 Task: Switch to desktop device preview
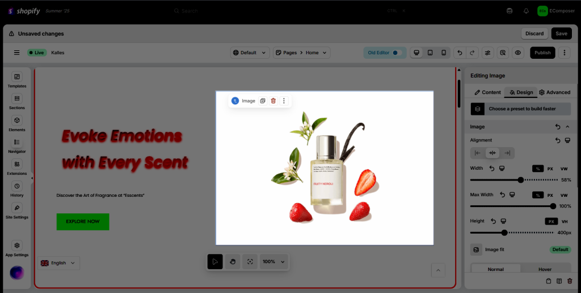click(416, 53)
